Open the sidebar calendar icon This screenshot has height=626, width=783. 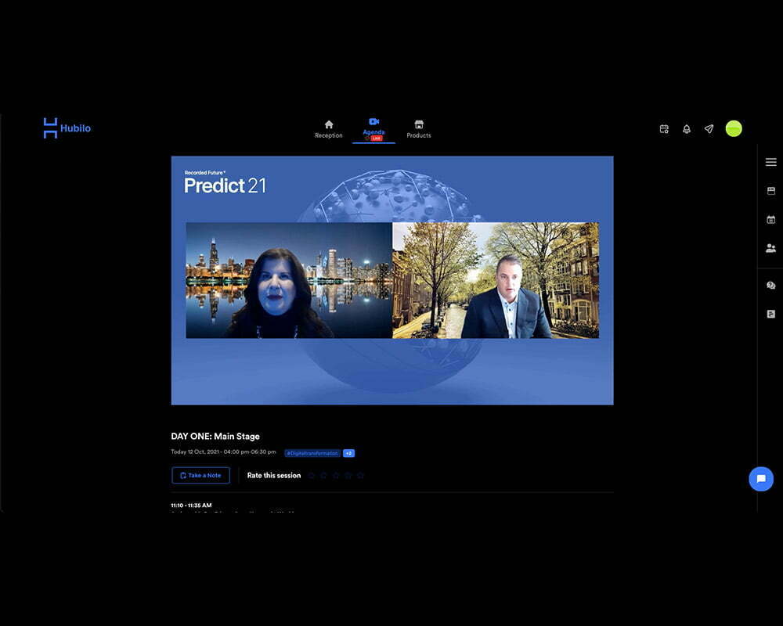point(771,219)
